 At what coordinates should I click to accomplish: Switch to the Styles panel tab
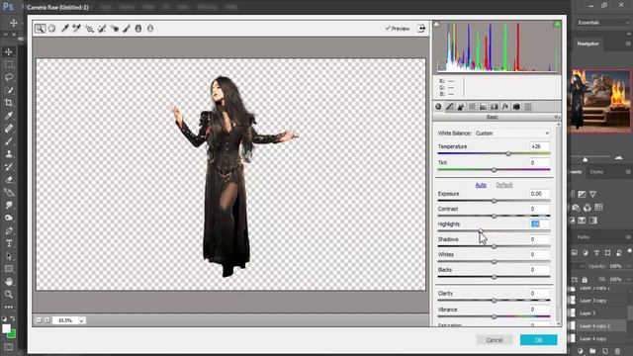(596, 172)
